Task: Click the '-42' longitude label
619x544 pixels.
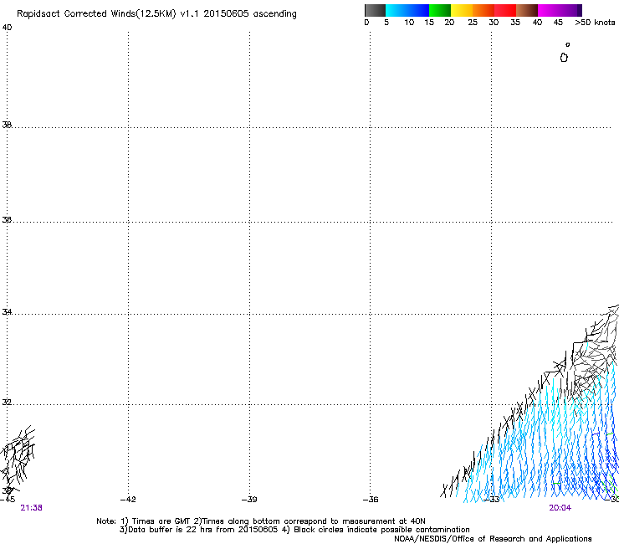Action: pyautogui.click(x=128, y=500)
